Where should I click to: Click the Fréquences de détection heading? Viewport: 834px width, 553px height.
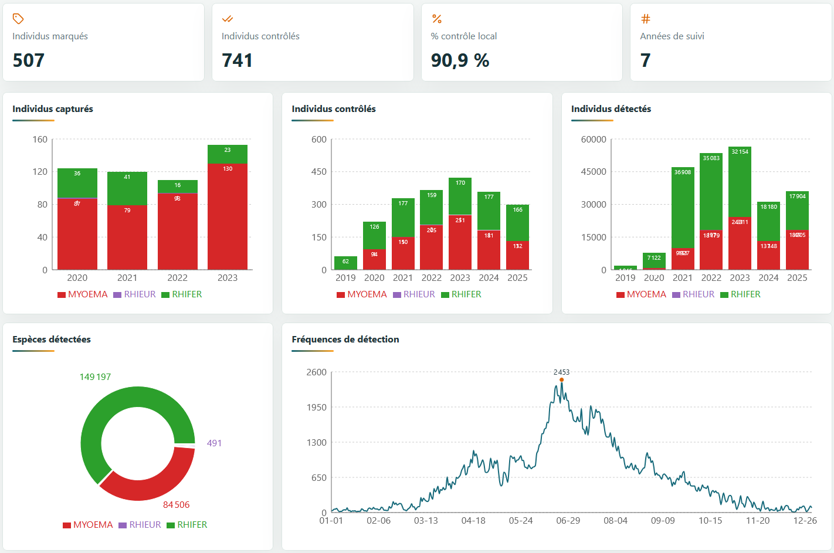pos(345,340)
